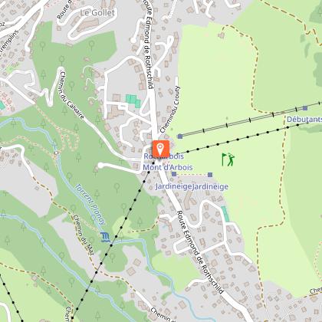
Task: Click the Chemin du Crouty street label
Action: (170, 110)
